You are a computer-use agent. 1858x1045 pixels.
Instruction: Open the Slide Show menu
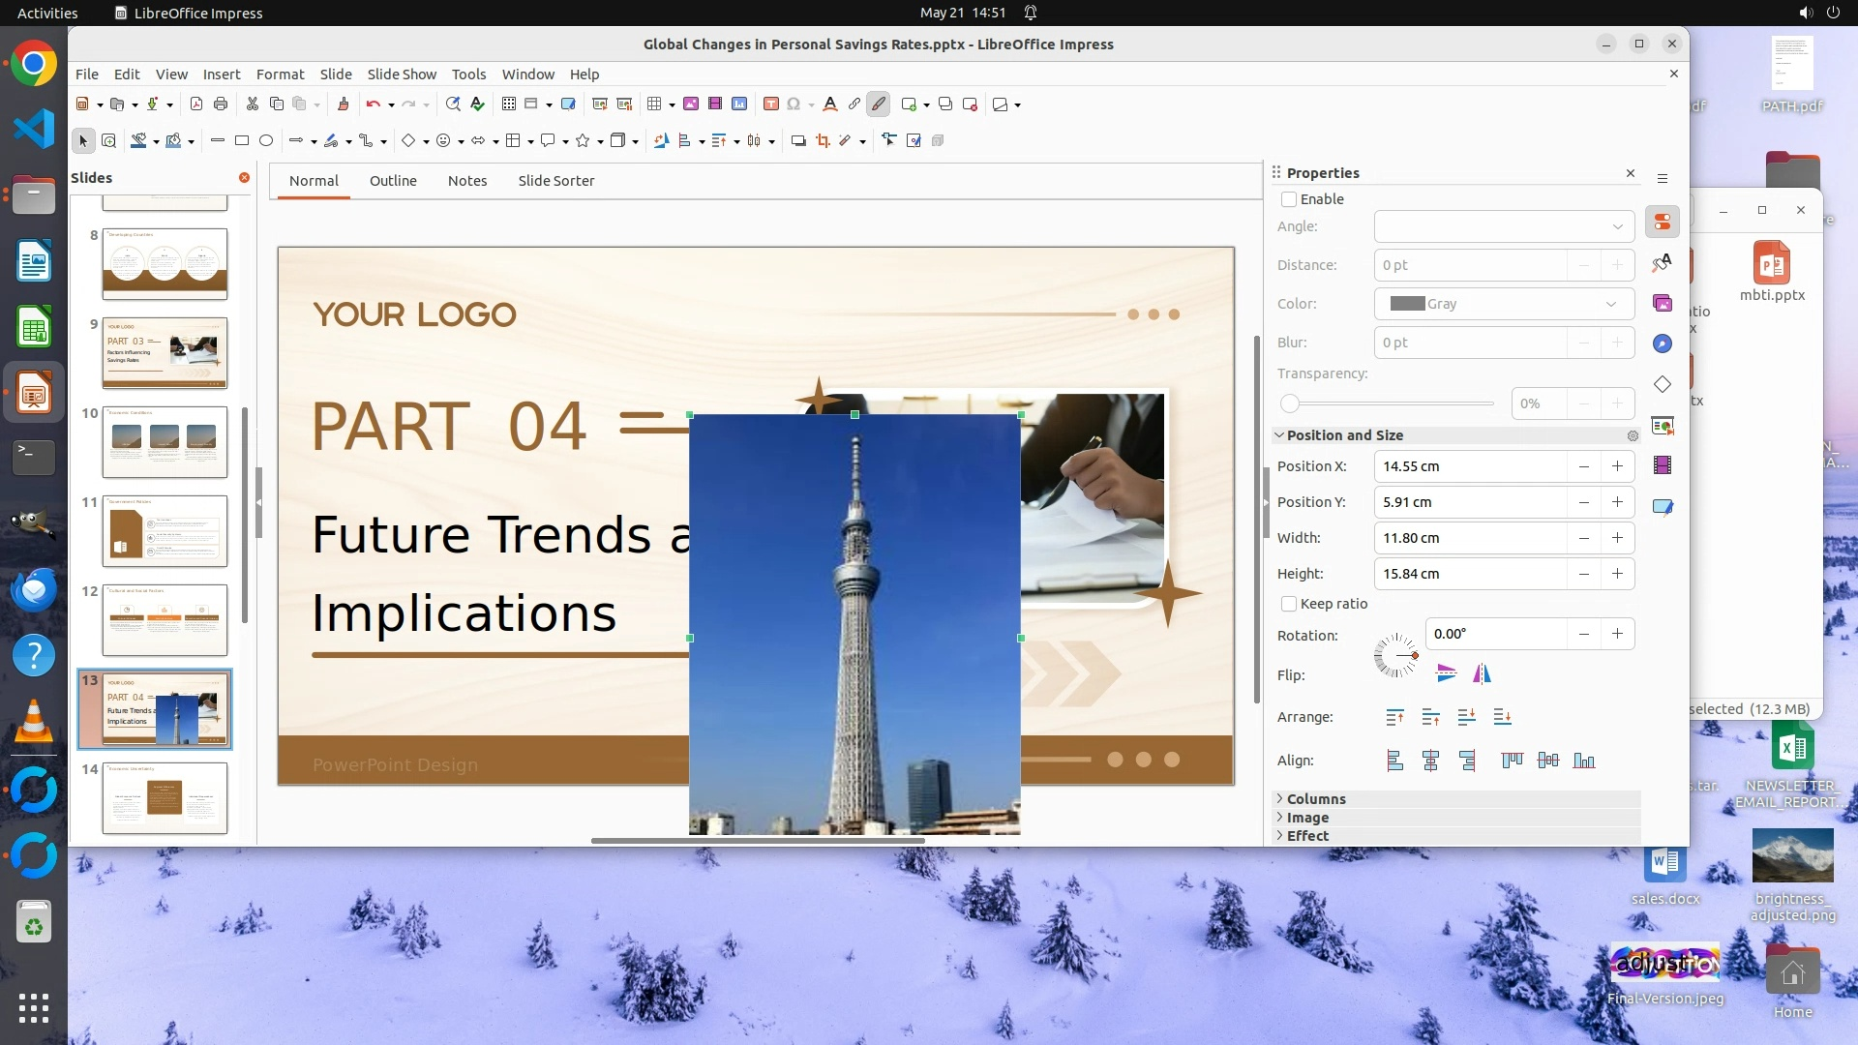(401, 75)
